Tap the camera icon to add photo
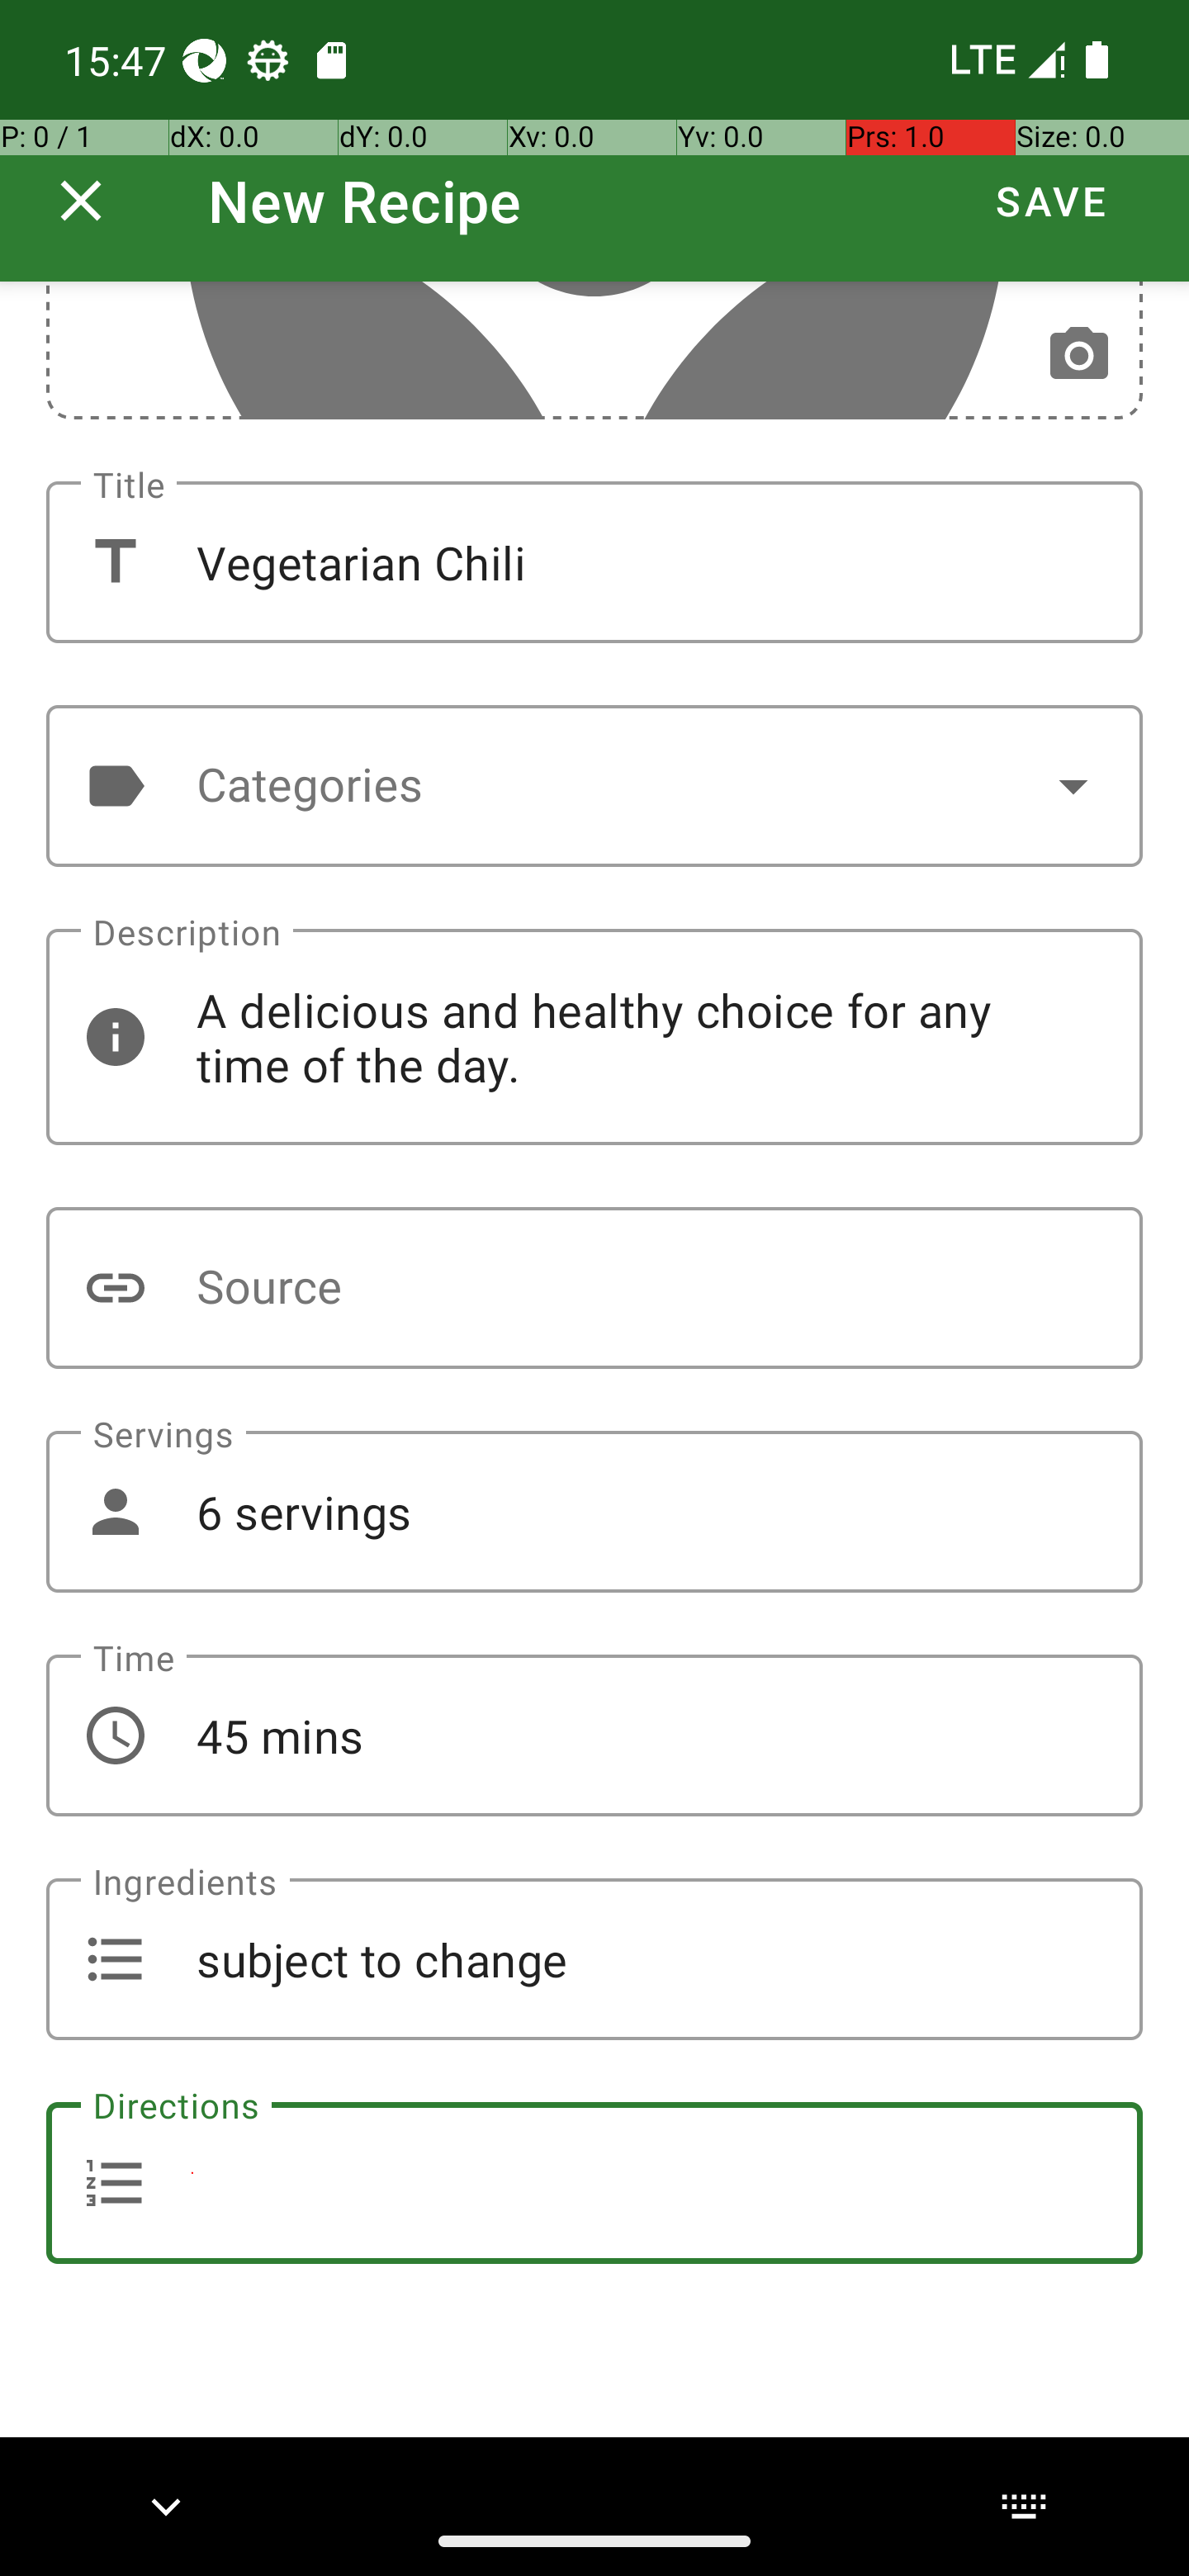The image size is (1189, 2576). tap(1078, 354)
